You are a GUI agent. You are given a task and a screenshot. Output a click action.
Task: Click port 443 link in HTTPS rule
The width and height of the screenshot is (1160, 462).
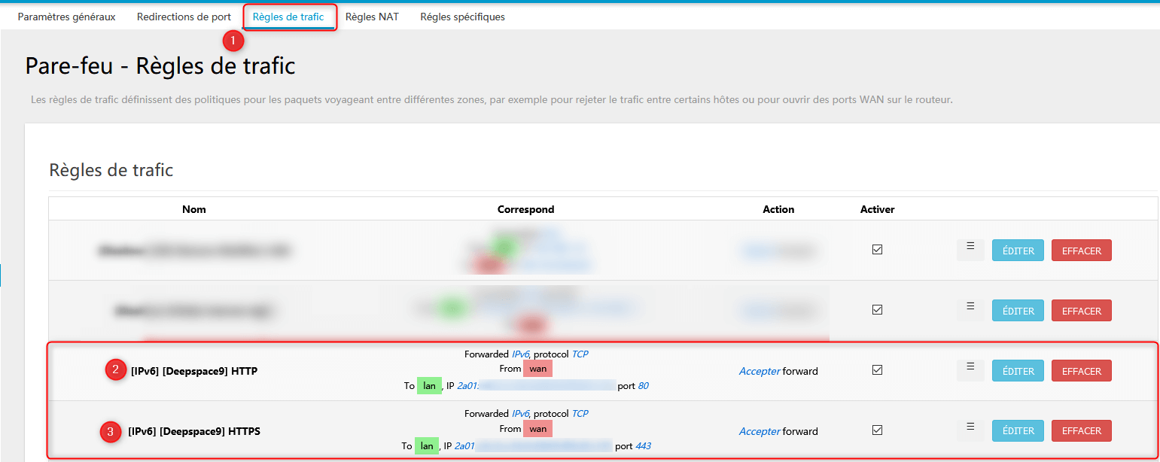[x=643, y=446]
